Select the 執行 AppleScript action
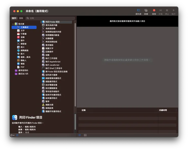This screenshot has width=188, height=150. tap(51, 62)
